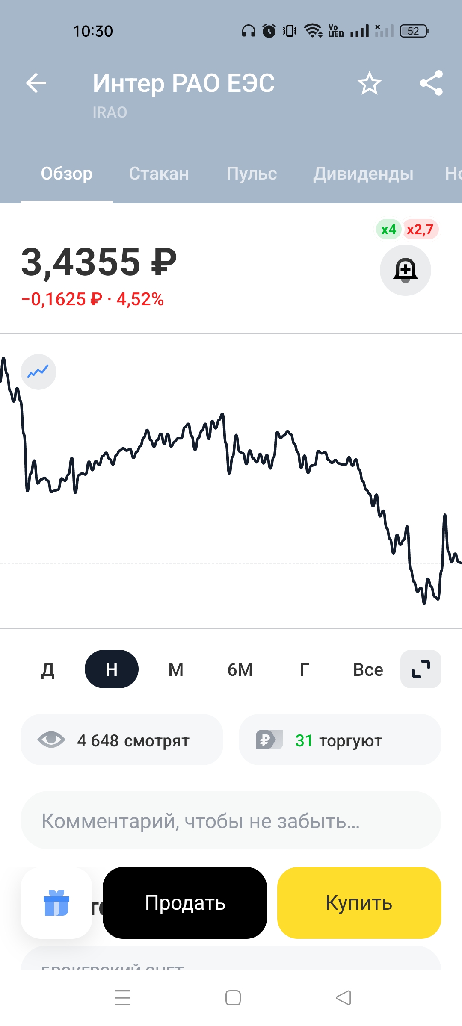The image size is (462, 1026).
Task: Open the gift promo icon
Action: pos(56,903)
